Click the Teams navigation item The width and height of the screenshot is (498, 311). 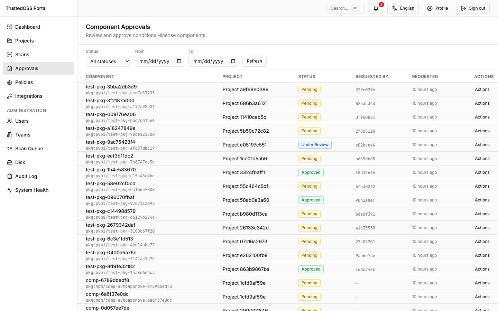[38, 135]
